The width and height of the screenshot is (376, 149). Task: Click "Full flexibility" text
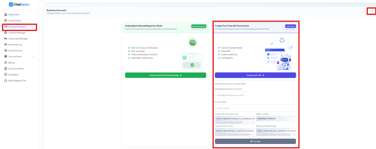[227, 58]
